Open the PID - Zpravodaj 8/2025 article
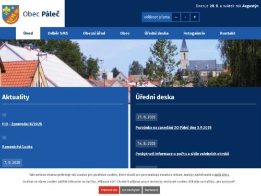 point(22,124)
